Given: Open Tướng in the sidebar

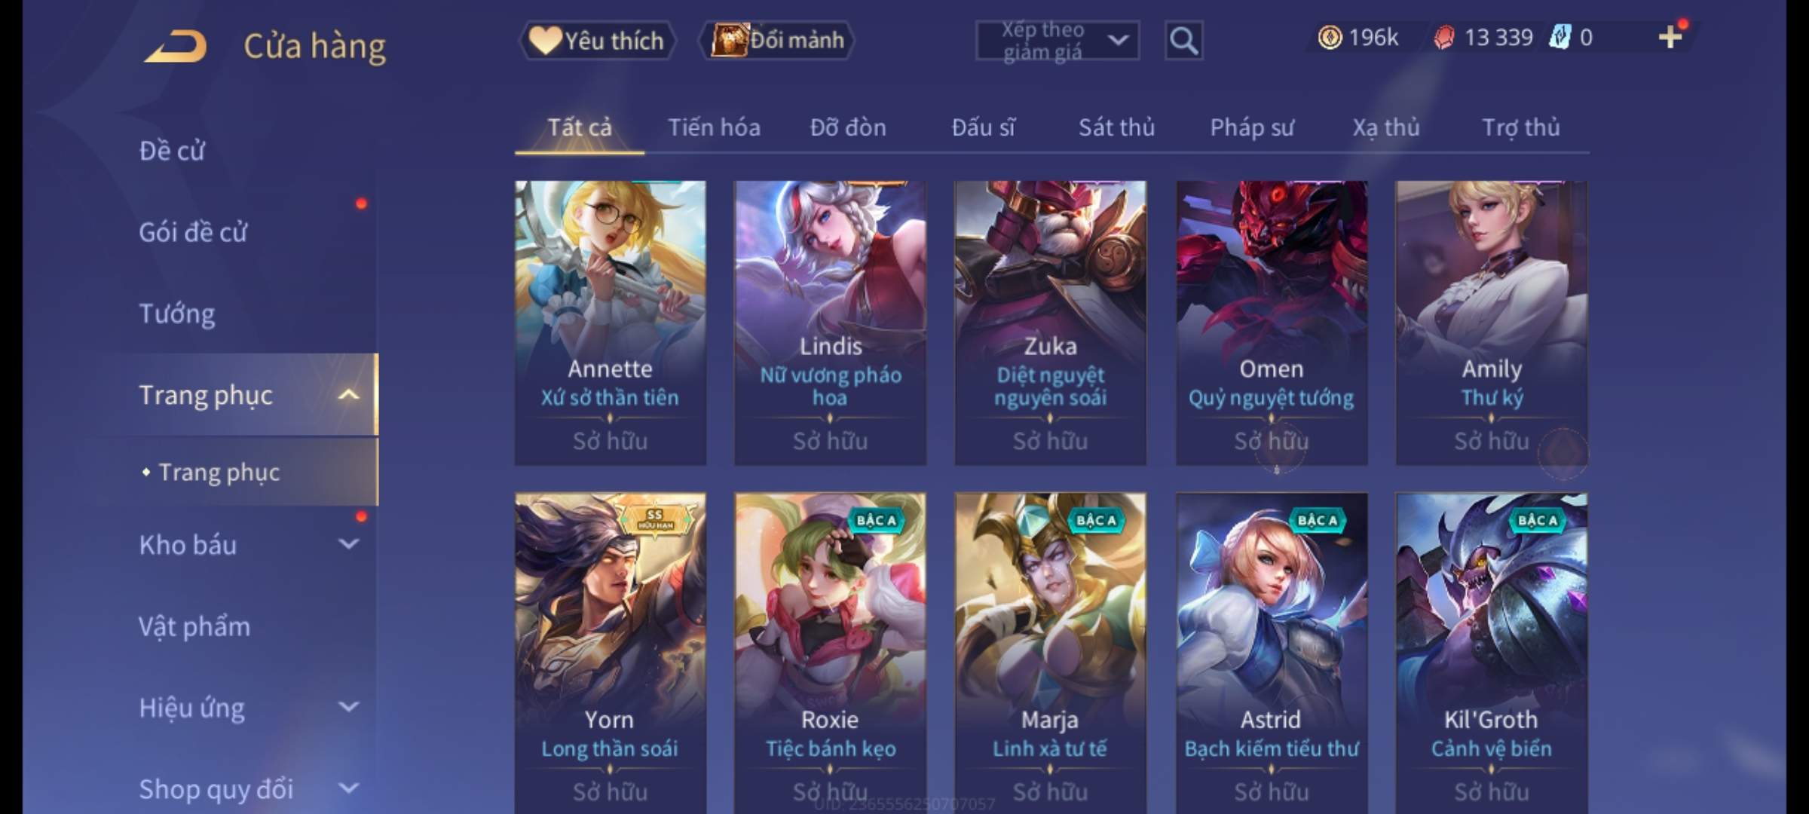Looking at the screenshot, I should 177,314.
